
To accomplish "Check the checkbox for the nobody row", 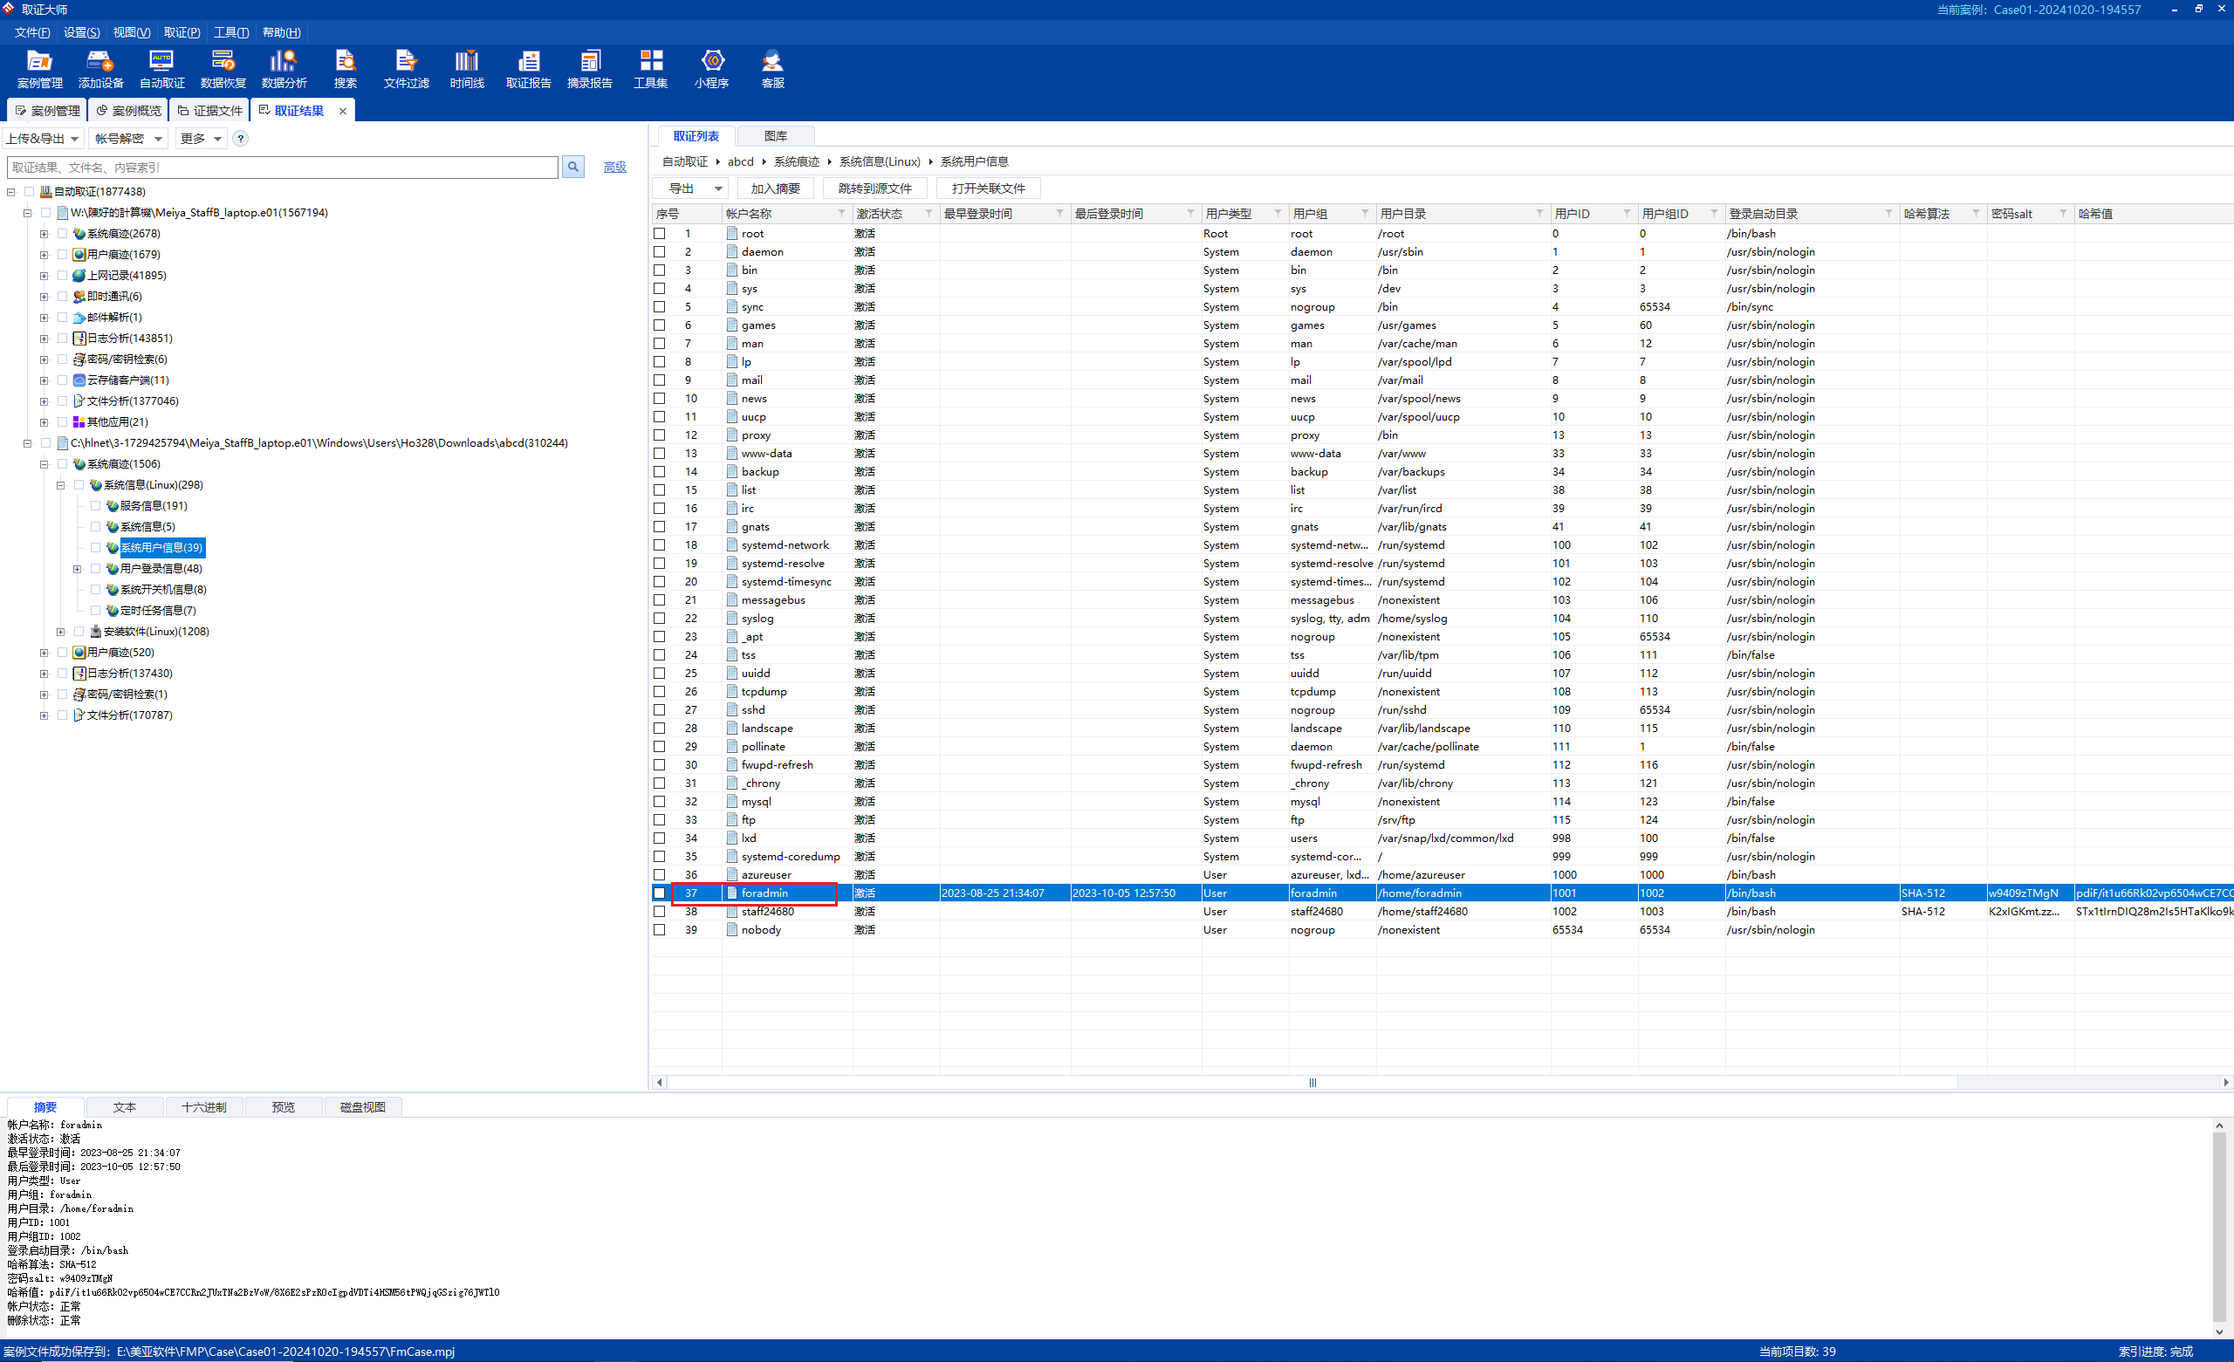I will tap(659, 929).
